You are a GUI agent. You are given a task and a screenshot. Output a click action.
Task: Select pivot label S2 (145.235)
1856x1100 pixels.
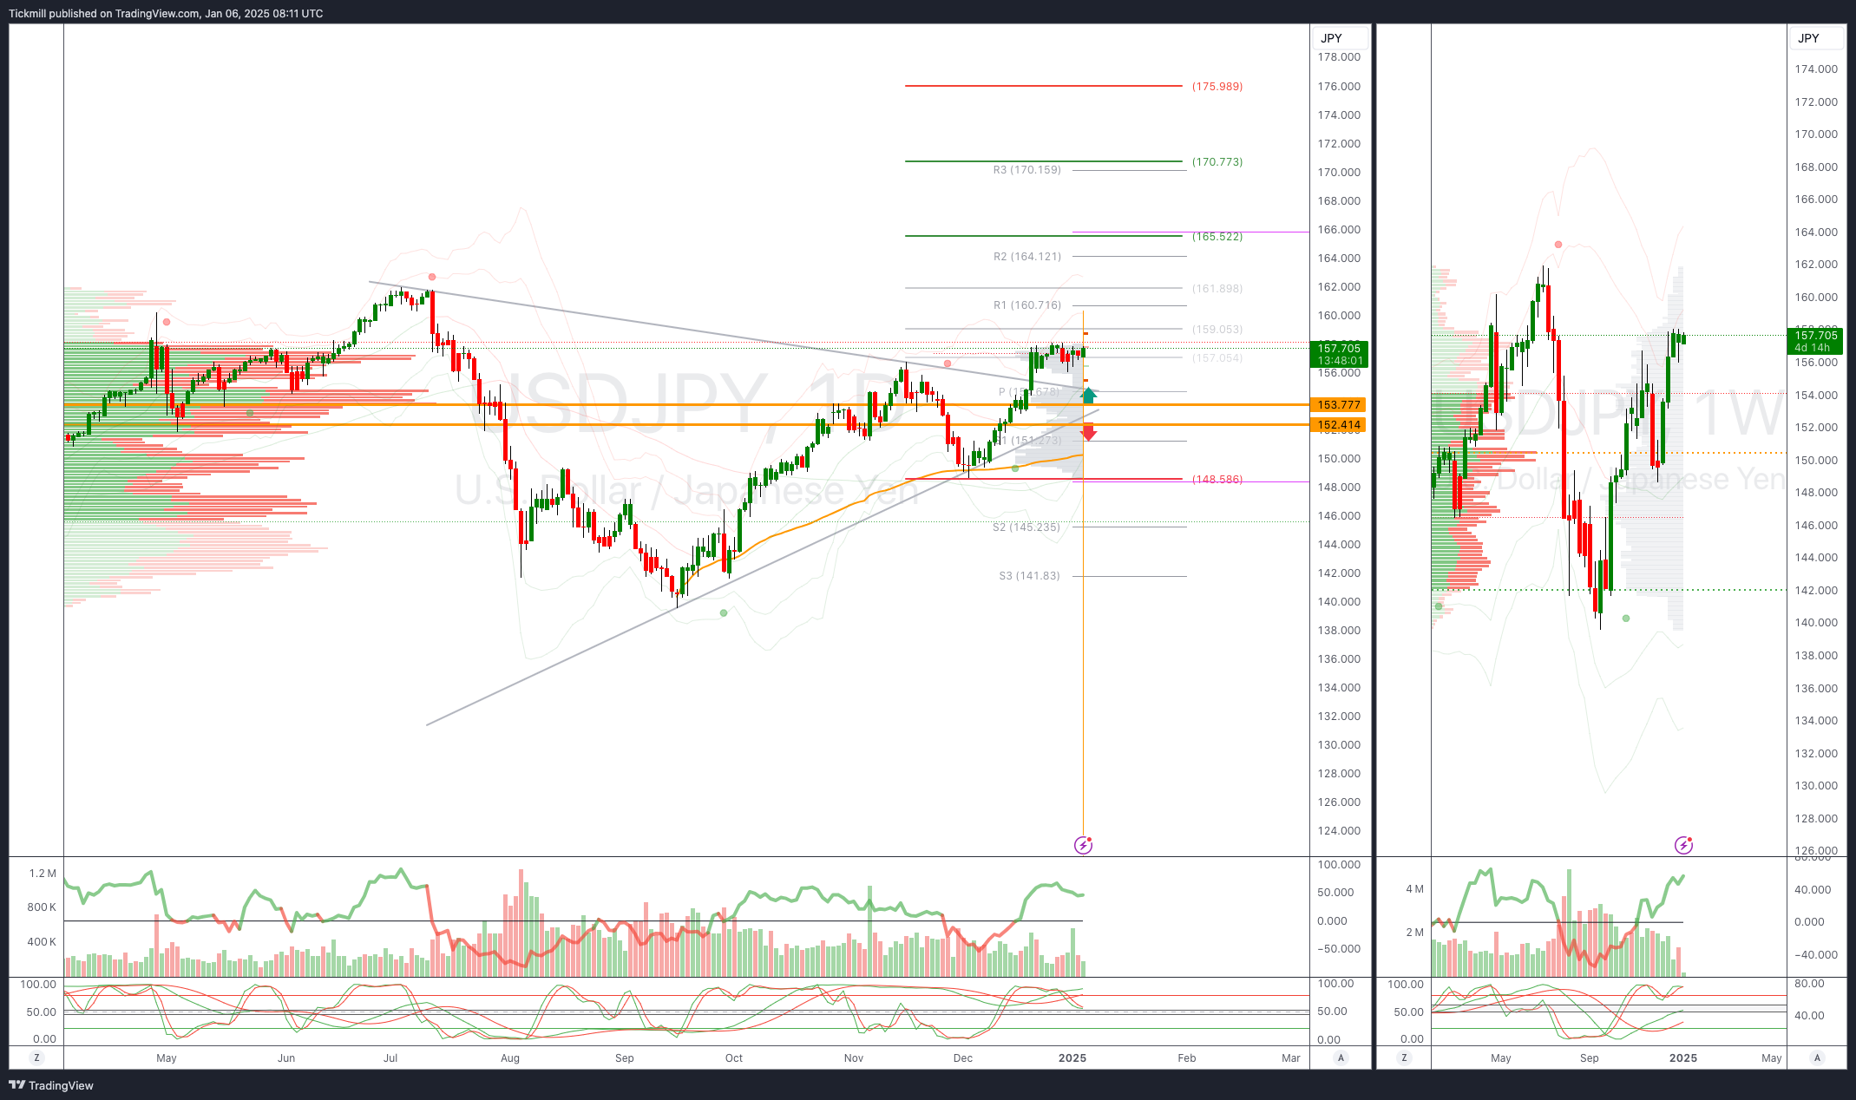[1026, 527]
